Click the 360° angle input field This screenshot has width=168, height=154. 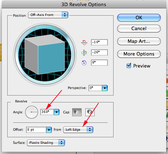[47, 112]
